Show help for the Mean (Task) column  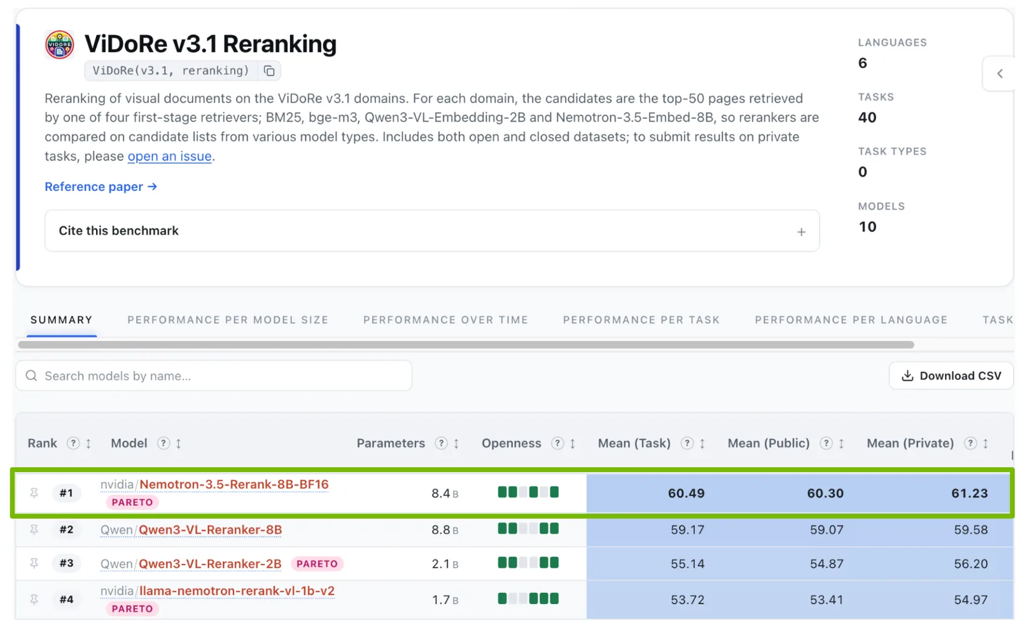tap(687, 443)
